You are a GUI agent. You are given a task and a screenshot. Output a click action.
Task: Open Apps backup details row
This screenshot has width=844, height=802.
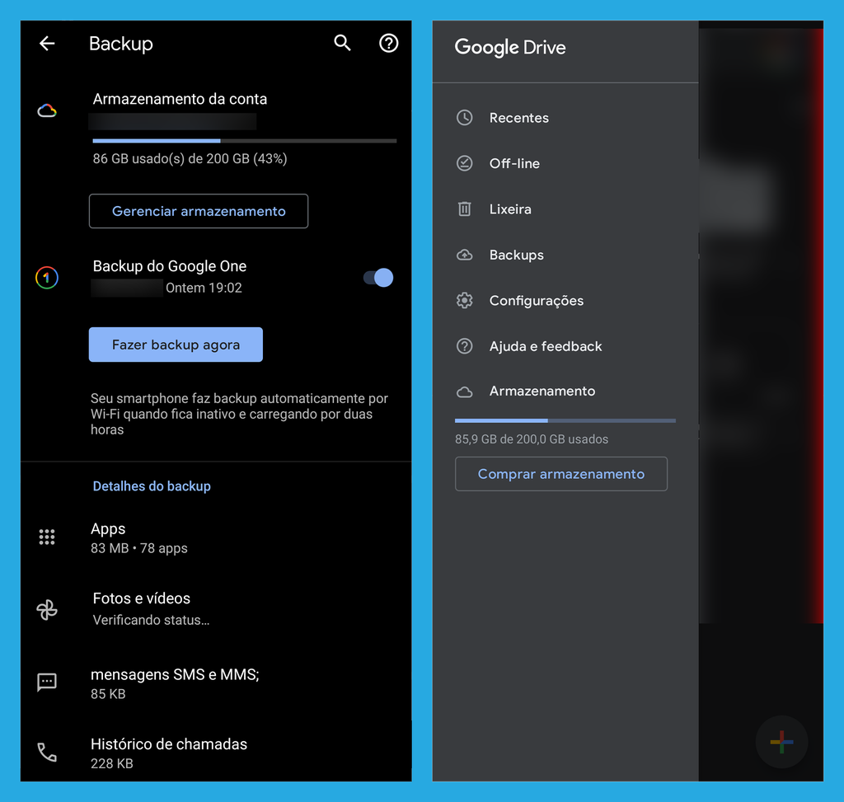[x=216, y=537]
